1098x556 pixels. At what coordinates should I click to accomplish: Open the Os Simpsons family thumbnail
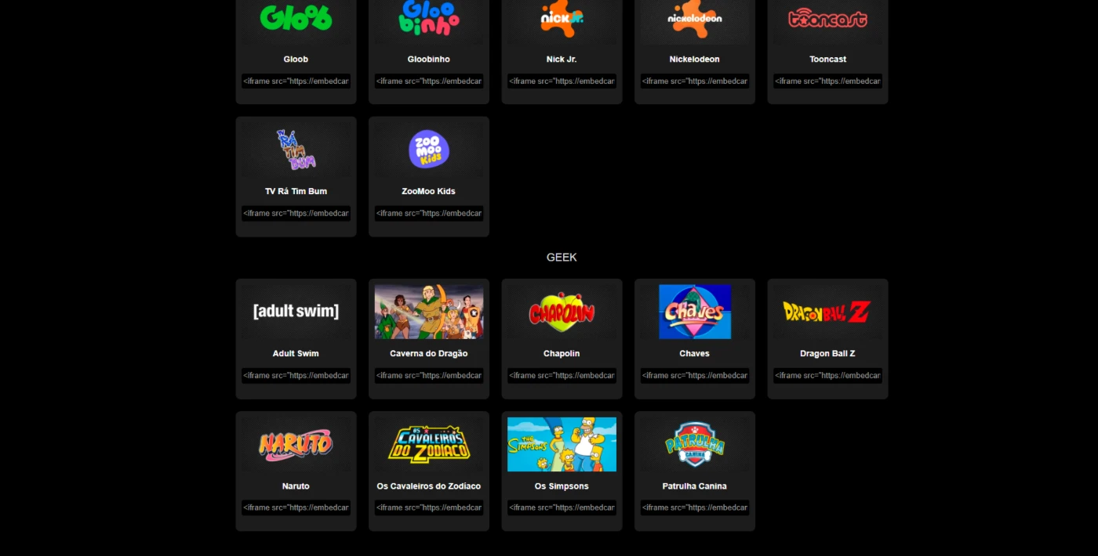[562, 444]
